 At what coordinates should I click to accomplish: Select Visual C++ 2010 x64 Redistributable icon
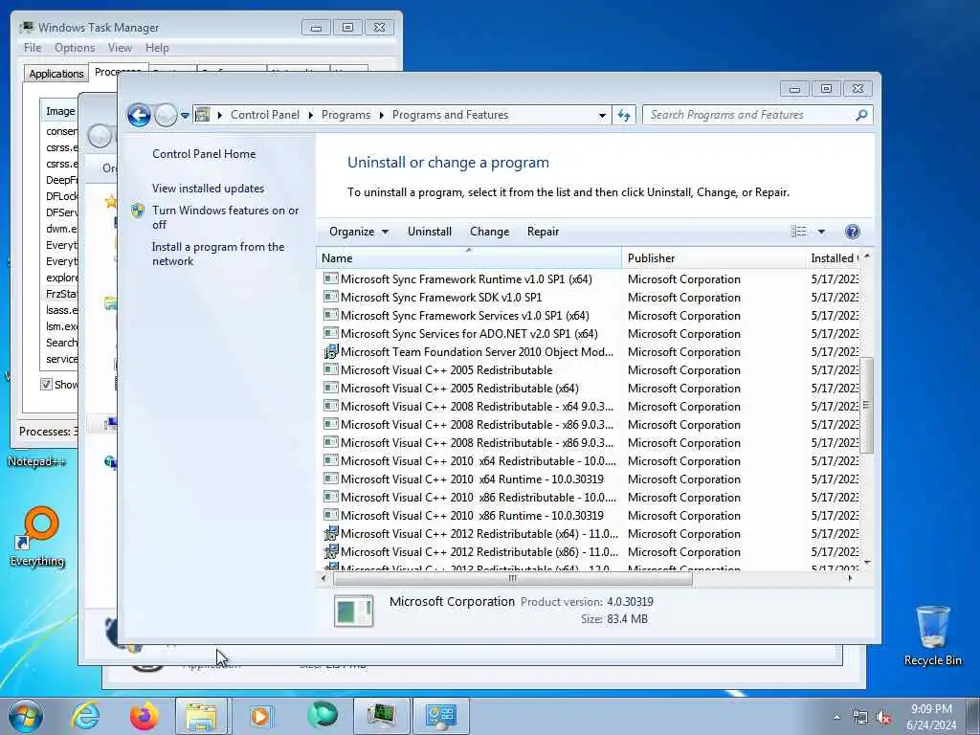[x=330, y=460]
